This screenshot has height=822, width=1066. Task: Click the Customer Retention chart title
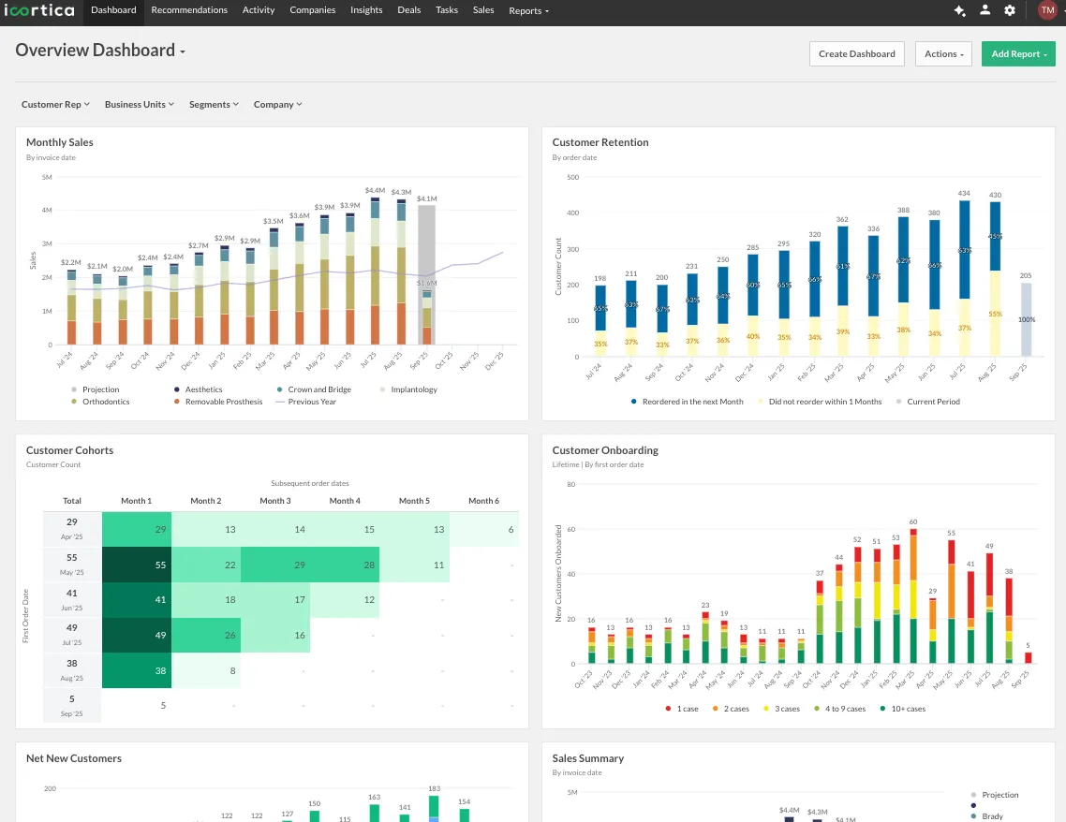[x=600, y=142]
